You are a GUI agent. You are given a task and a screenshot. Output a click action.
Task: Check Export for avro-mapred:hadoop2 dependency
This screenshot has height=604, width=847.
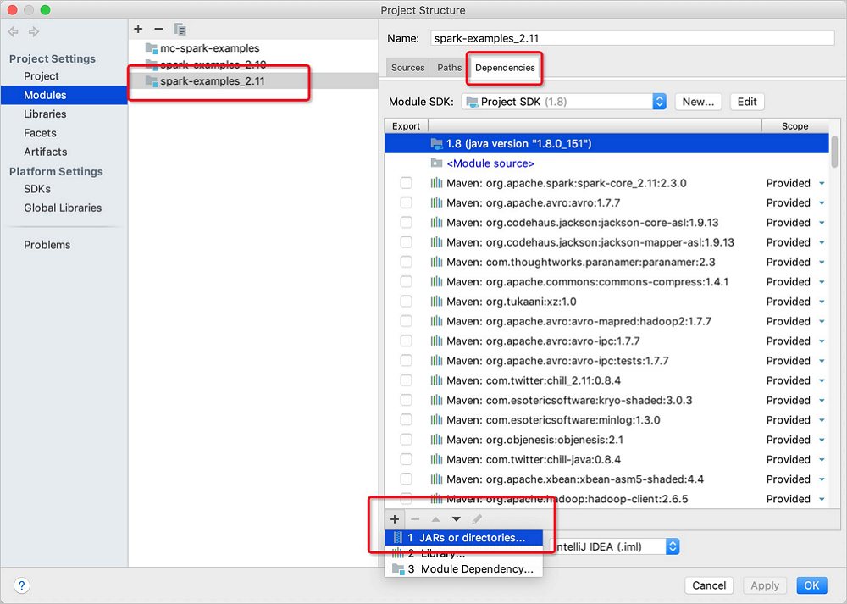click(x=407, y=321)
